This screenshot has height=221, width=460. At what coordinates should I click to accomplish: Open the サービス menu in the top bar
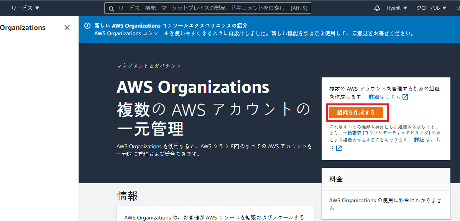(25, 8)
